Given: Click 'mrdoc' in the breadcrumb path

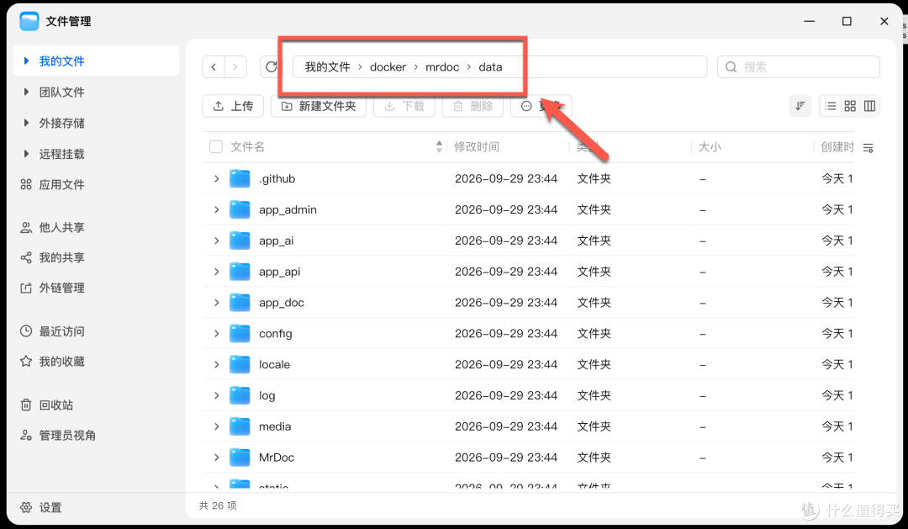Looking at the screenshot, I should pyautogui.click(x=442, y=67).
